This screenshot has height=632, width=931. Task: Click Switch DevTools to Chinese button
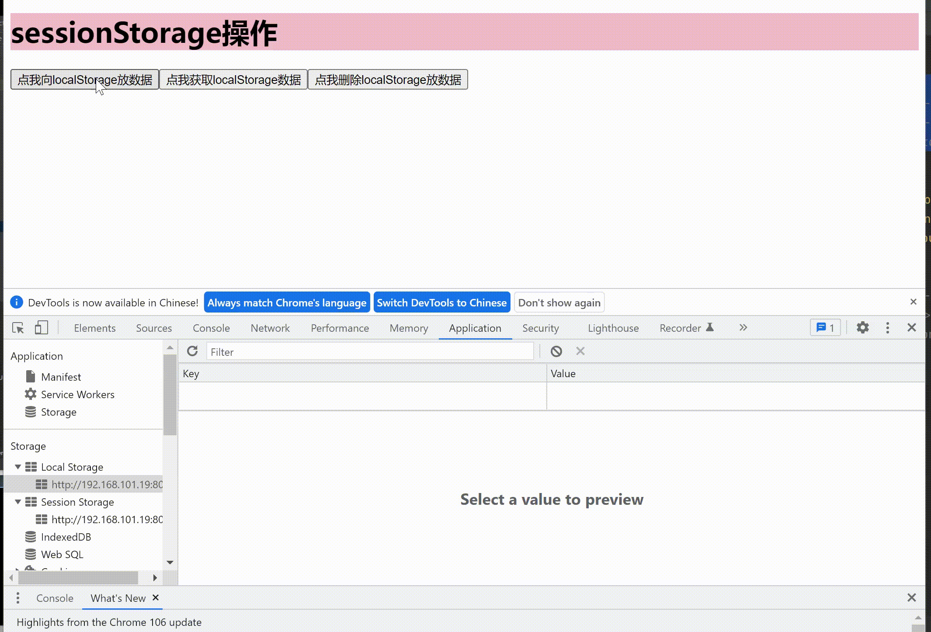[441, 302]
